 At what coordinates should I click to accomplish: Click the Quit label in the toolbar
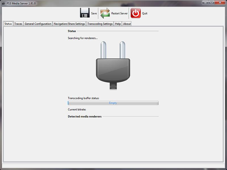[145, 13]
